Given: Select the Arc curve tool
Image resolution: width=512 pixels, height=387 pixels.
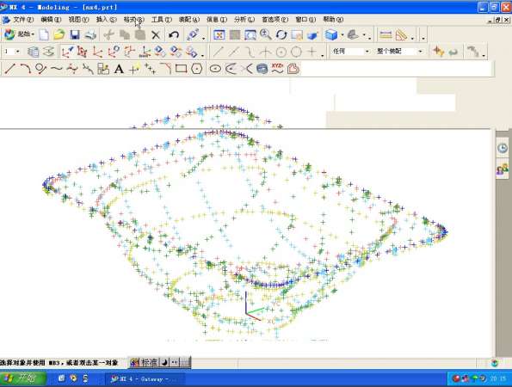Looking at the screenshot, I should [26, 69].
